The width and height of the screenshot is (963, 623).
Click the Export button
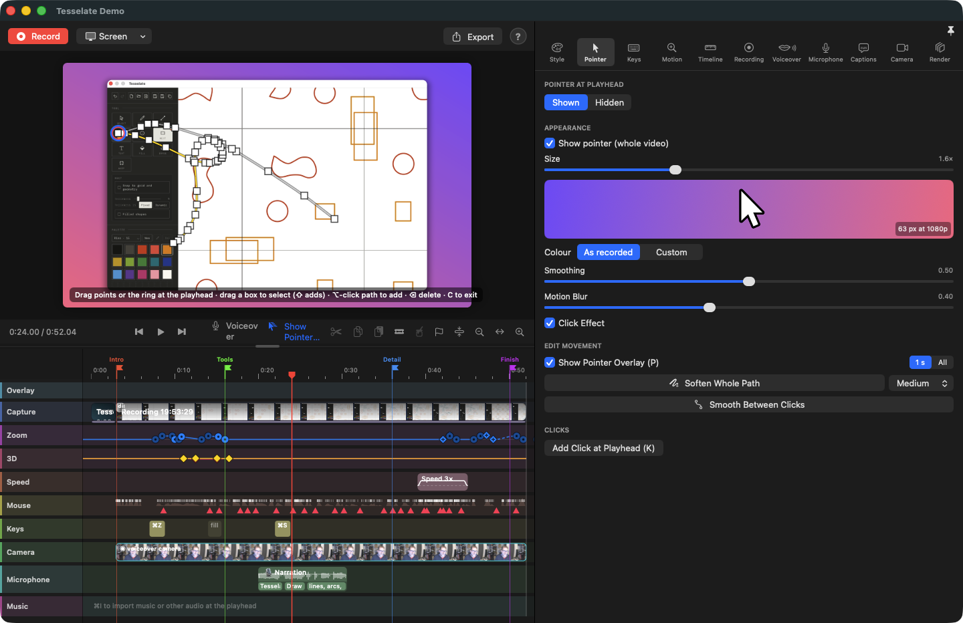[x=473, y=37]
